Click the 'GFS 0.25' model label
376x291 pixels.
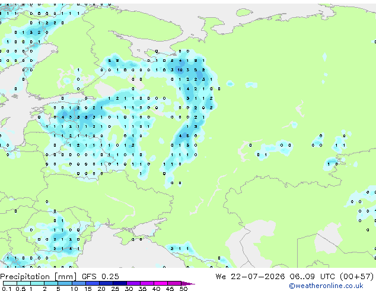coord(100,277)
